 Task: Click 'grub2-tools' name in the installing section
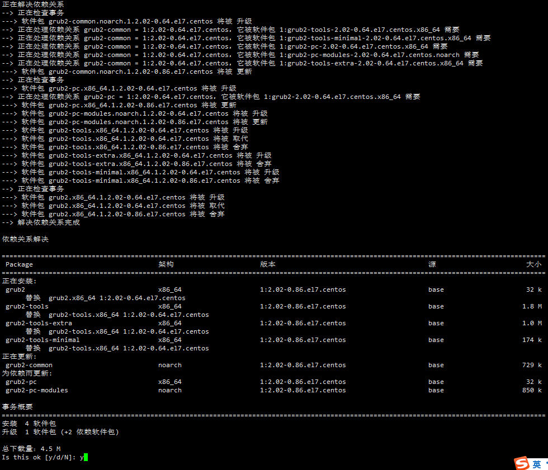(27, 306)
